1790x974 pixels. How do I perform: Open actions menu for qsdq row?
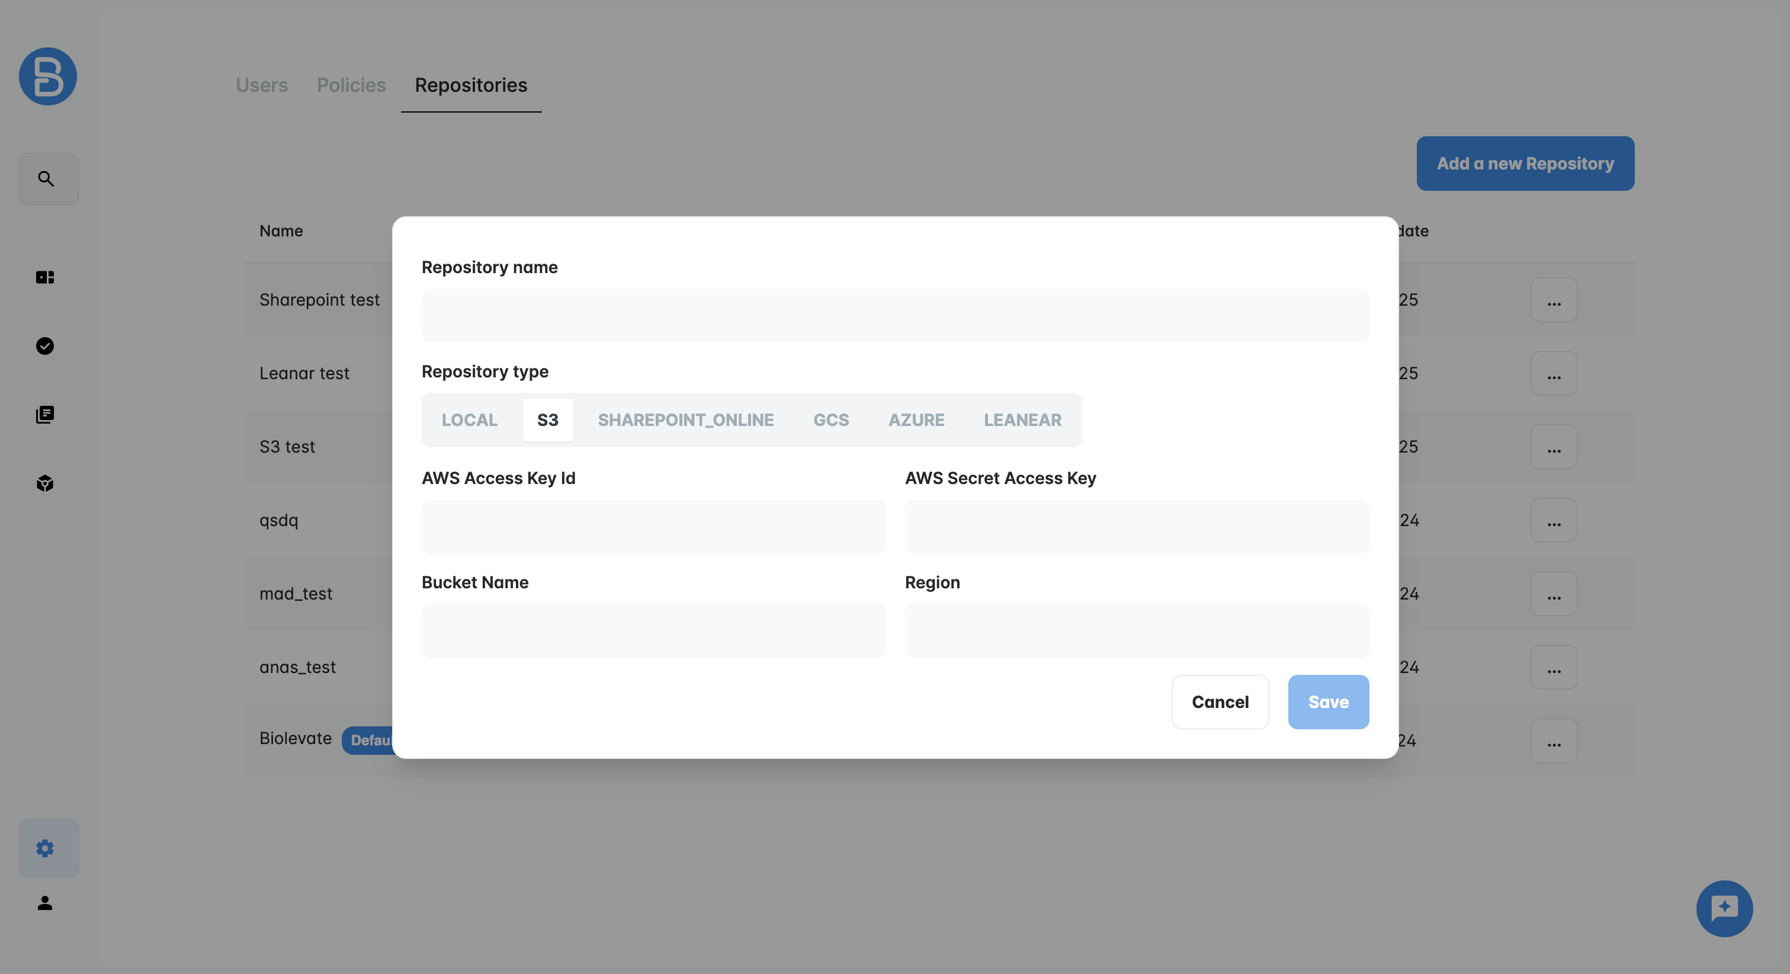click(1554, 521)
